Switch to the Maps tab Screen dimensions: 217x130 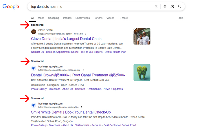[41, 18]
